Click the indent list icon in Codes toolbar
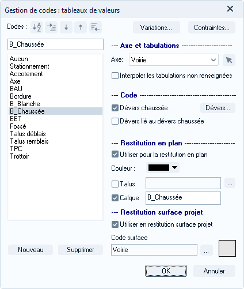Image resolution: width=244 pixels, height=289 pixels. pyautogui.click(x=51, y=27)
